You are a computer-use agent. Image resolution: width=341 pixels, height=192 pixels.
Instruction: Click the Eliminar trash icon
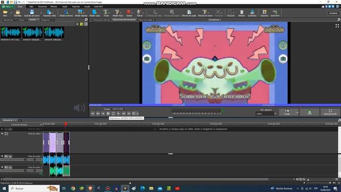point(241,13)
